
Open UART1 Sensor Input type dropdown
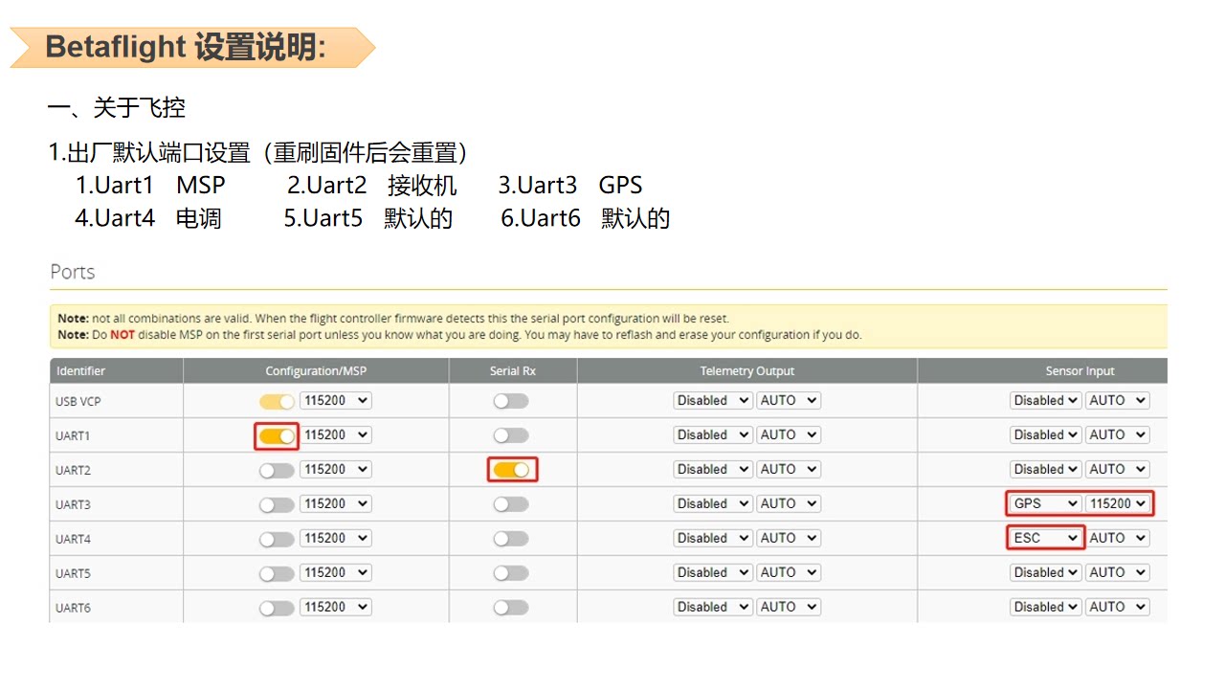coord(1045,435)
